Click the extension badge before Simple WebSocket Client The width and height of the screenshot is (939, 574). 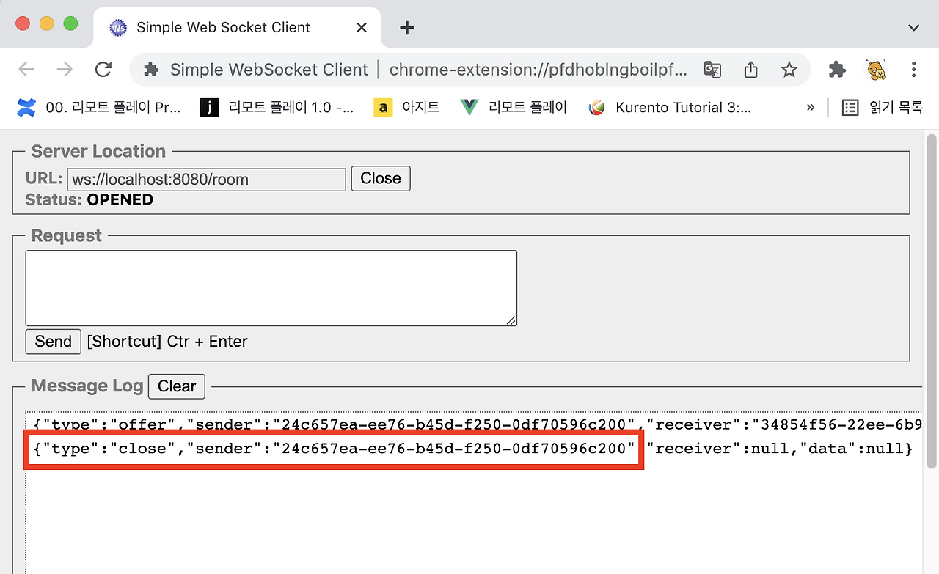point(150,69)
